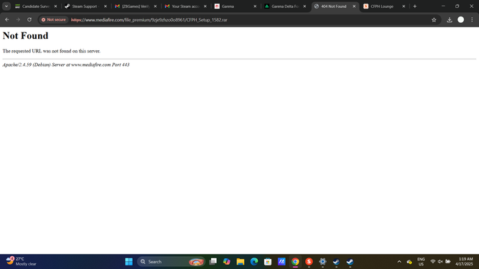479x269 pixels.
Task: Open the Chrome downloads icon
Action: click(450, 20)
